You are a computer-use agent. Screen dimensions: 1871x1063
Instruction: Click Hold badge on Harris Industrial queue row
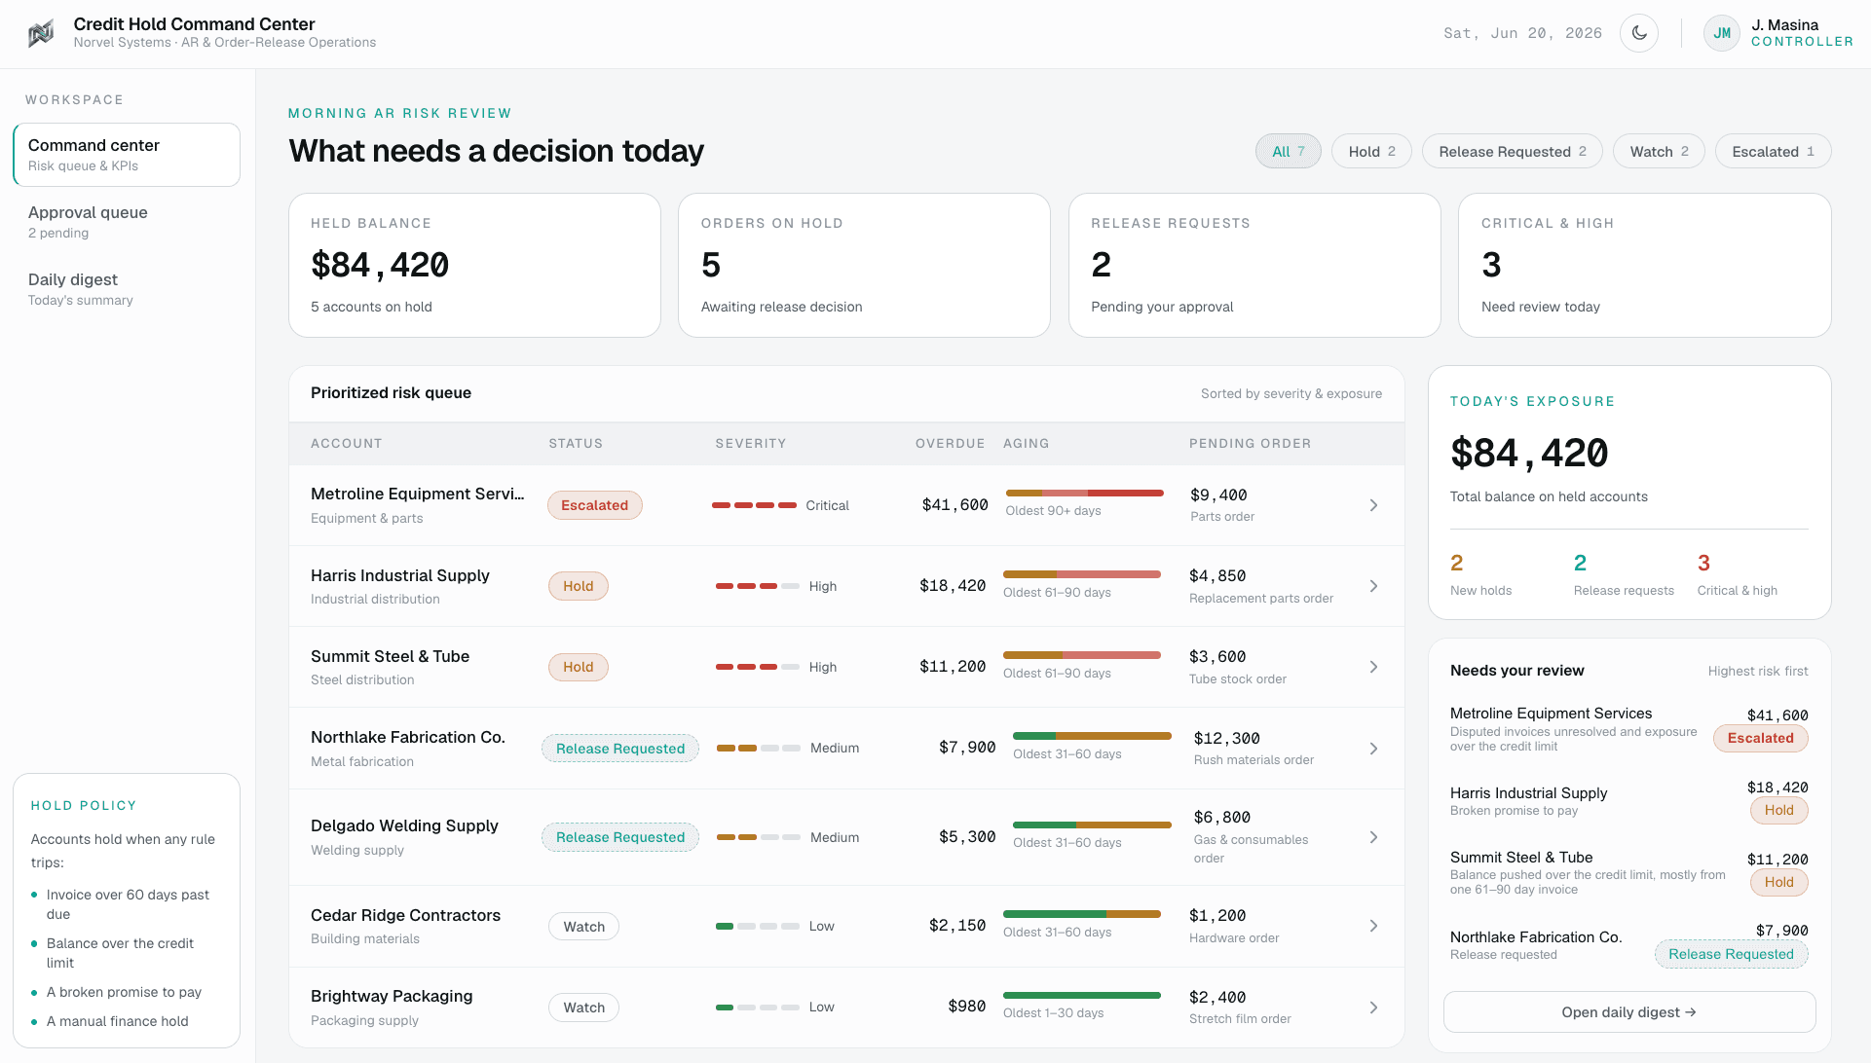[x=578, y=586]
